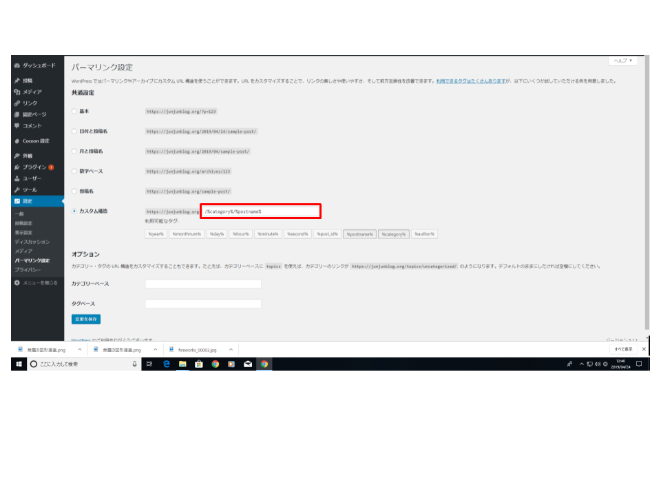Click the コメント speech bubble icon
The height and width of the screenshot is (496, 661).
point(17,125)
